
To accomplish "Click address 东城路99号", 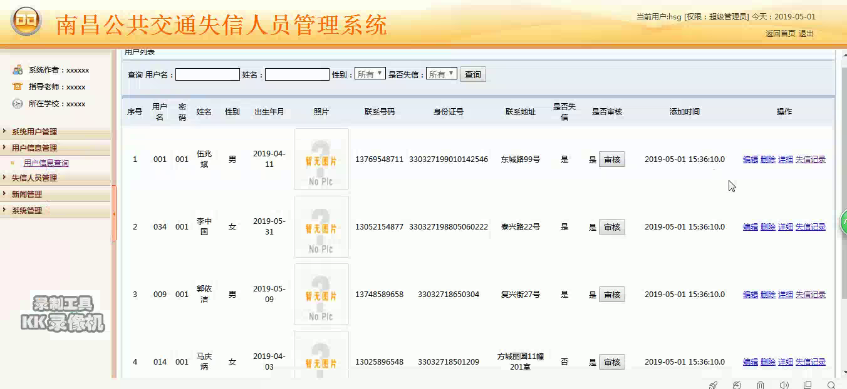I will pos(521,159).
